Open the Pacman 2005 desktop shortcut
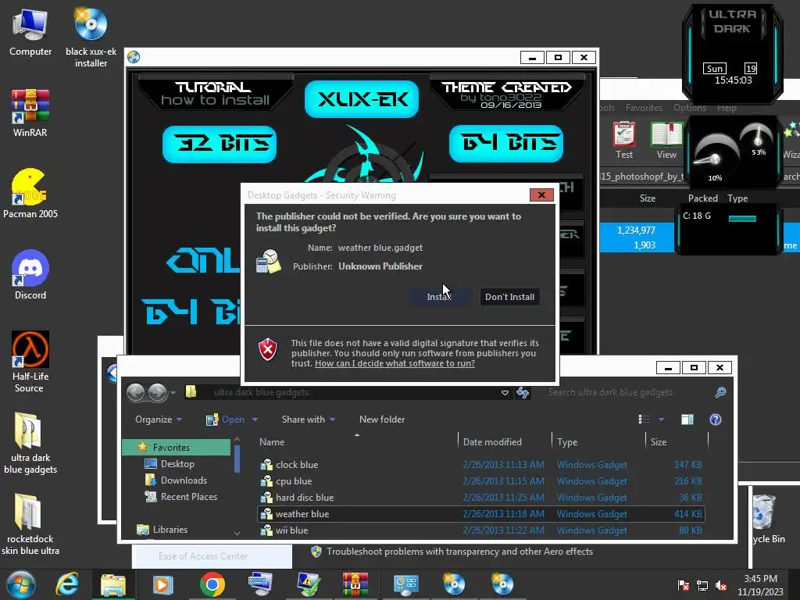 coord(30,194)
